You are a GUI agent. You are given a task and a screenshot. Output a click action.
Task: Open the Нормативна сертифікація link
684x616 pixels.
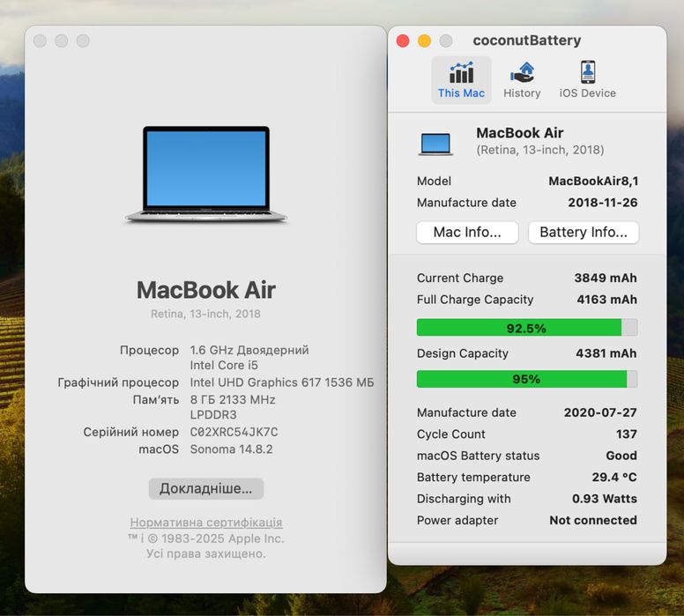tap(206, 523)
